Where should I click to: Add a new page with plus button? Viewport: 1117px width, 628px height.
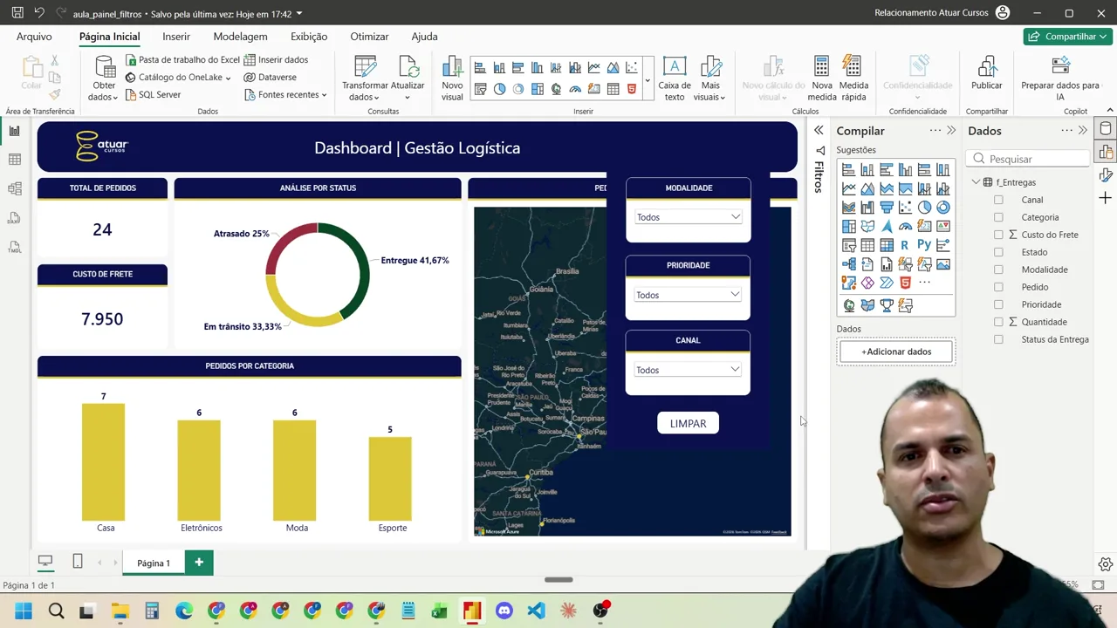coord(199,563)
